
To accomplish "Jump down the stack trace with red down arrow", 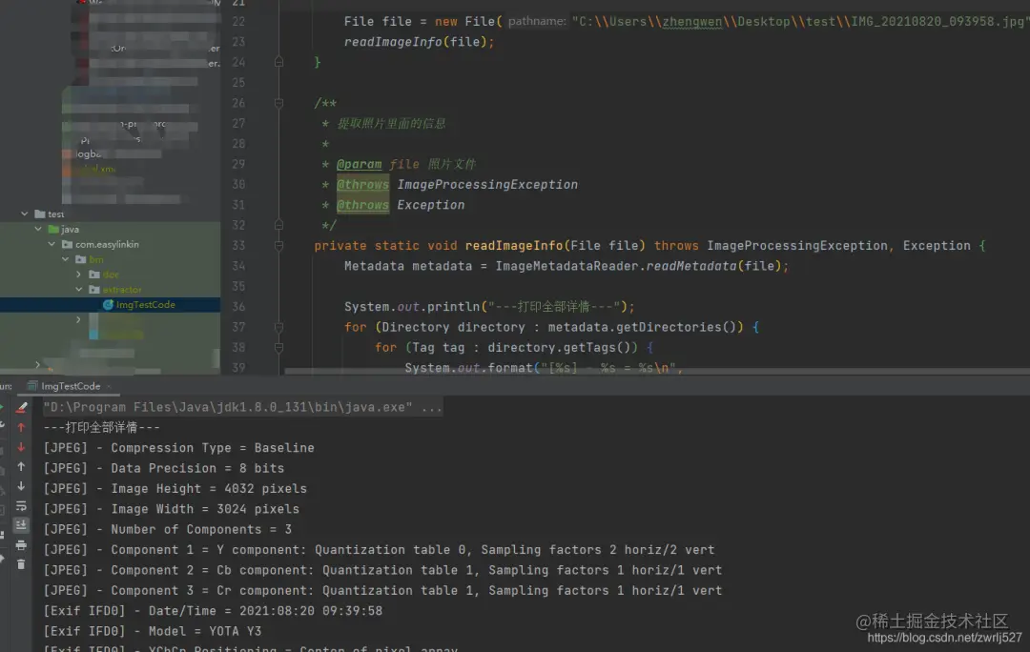I will click(x=21, y=447).
